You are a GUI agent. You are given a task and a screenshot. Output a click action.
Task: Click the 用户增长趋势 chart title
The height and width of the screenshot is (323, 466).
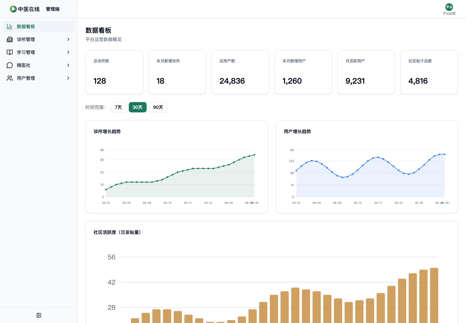click(x=297, y=131)
